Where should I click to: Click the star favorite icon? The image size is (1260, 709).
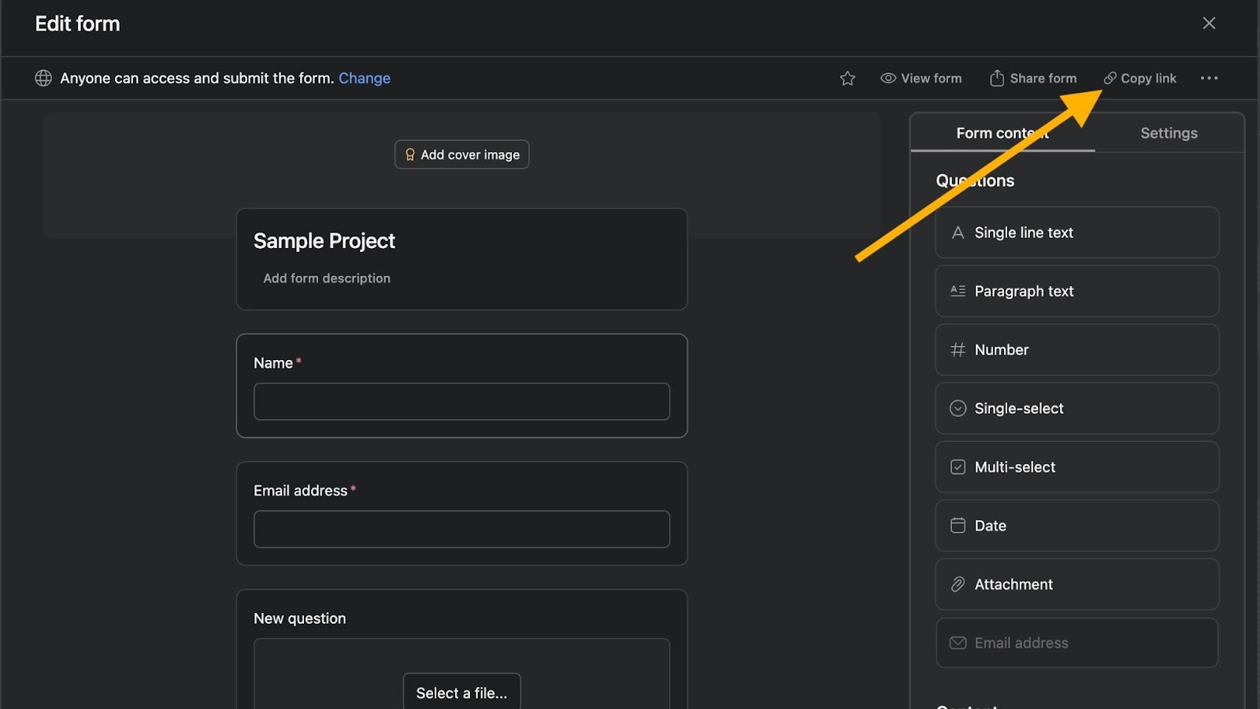click(x=847, y=79)
